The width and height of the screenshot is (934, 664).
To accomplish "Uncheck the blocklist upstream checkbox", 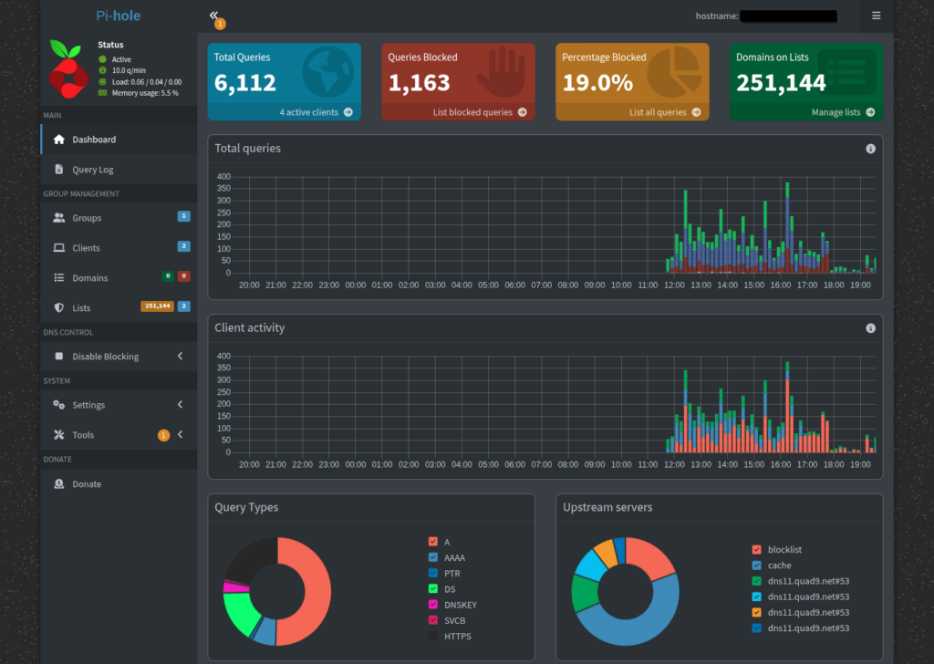I will pos(756,550).
